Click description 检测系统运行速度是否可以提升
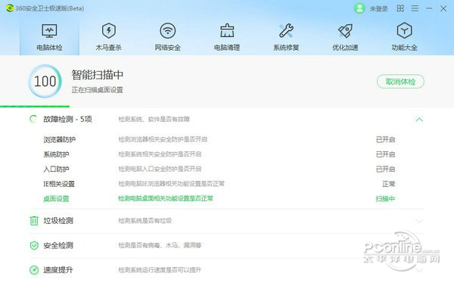 (160, 270)
